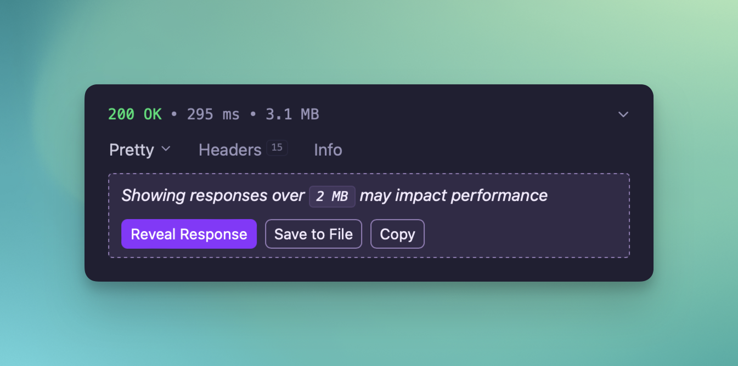738x366 pixels.
Task: Select the Pretty view tab label
Action: 132,150
